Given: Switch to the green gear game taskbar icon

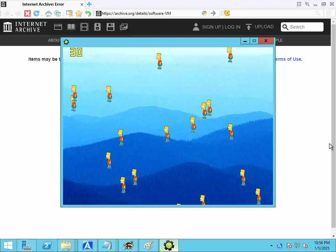Looking at the screenshot, I should point(169,245).
